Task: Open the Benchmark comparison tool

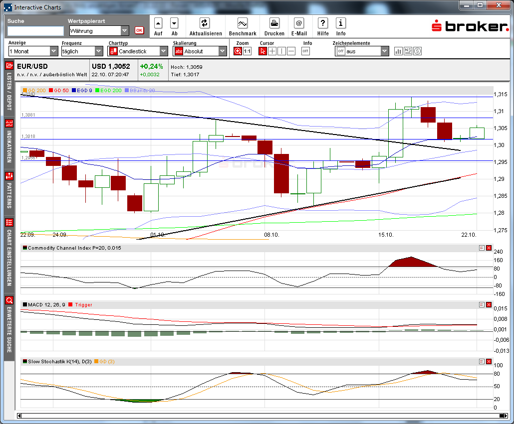Action: [243, 23]
